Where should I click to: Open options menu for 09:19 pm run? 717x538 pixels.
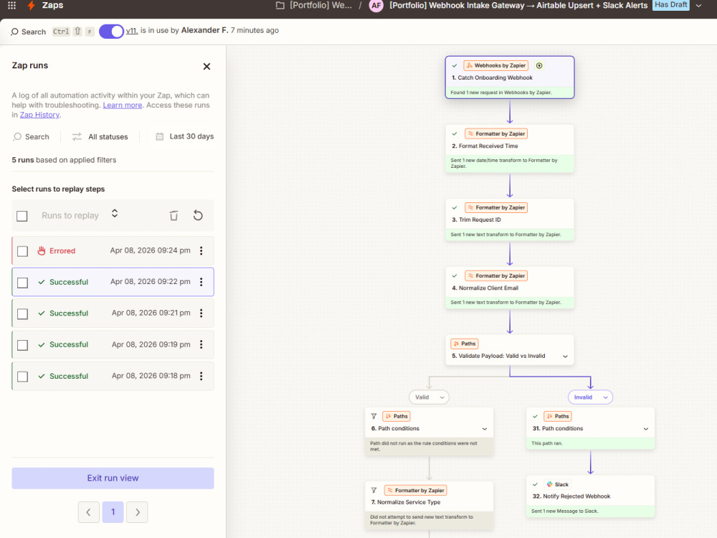201,344
